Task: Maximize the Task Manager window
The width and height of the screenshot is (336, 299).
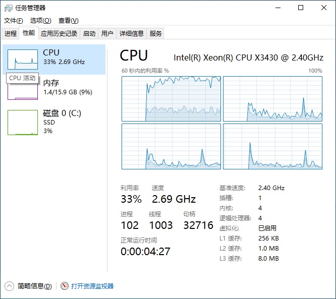Action: [x=301, y=8]
